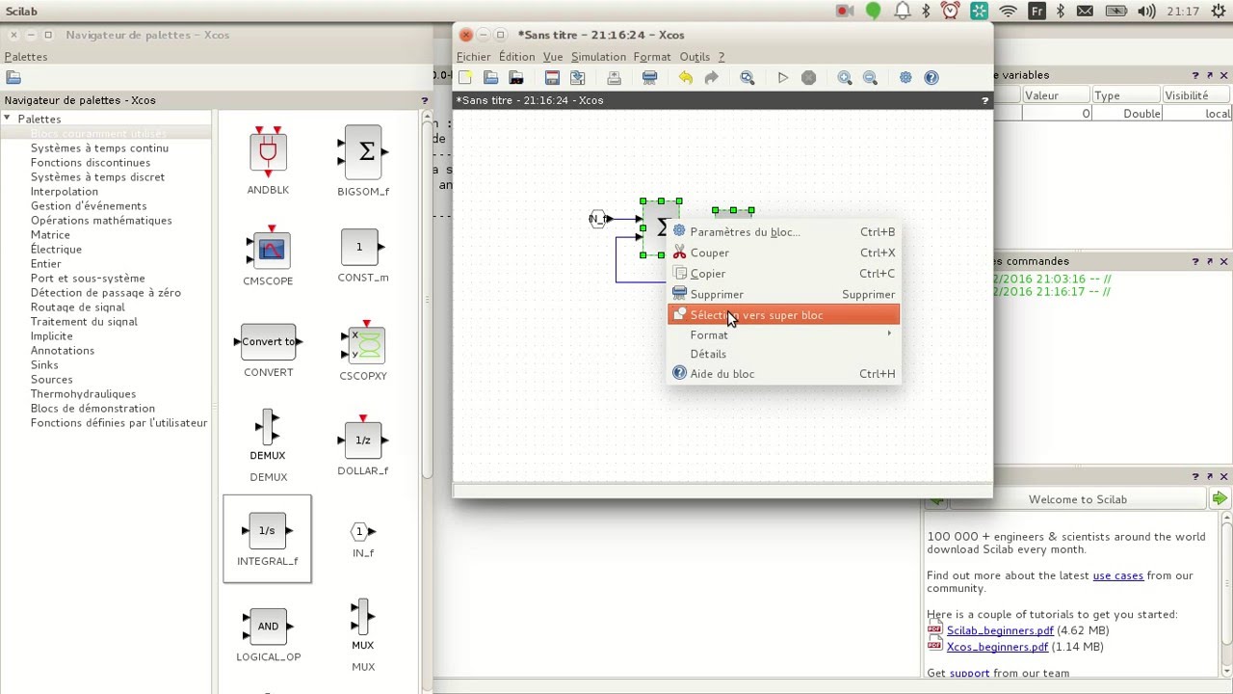Screen dimensions: 1233x694
Task: Zoom in on the diagram
Action: pyautogui.click(x=845, y=78)
